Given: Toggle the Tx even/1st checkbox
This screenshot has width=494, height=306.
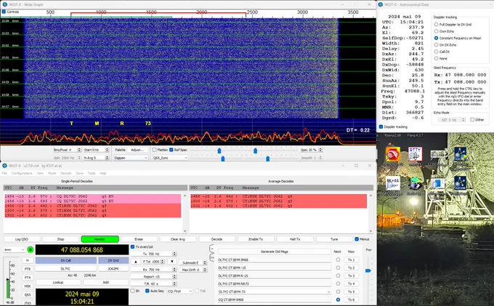Looking at the screenshot, I should (133, 246).
